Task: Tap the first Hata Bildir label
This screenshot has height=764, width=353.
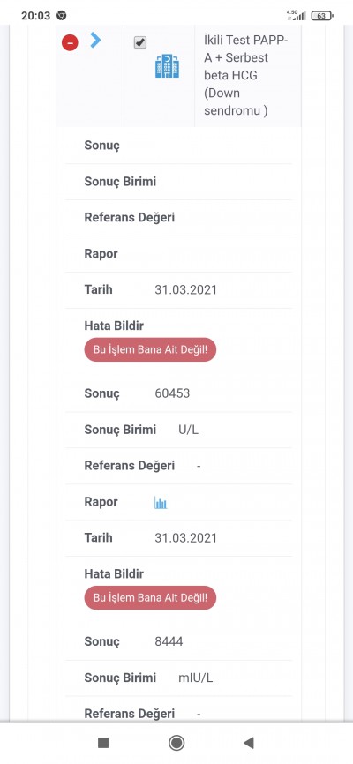Action: tap(114, 326)
